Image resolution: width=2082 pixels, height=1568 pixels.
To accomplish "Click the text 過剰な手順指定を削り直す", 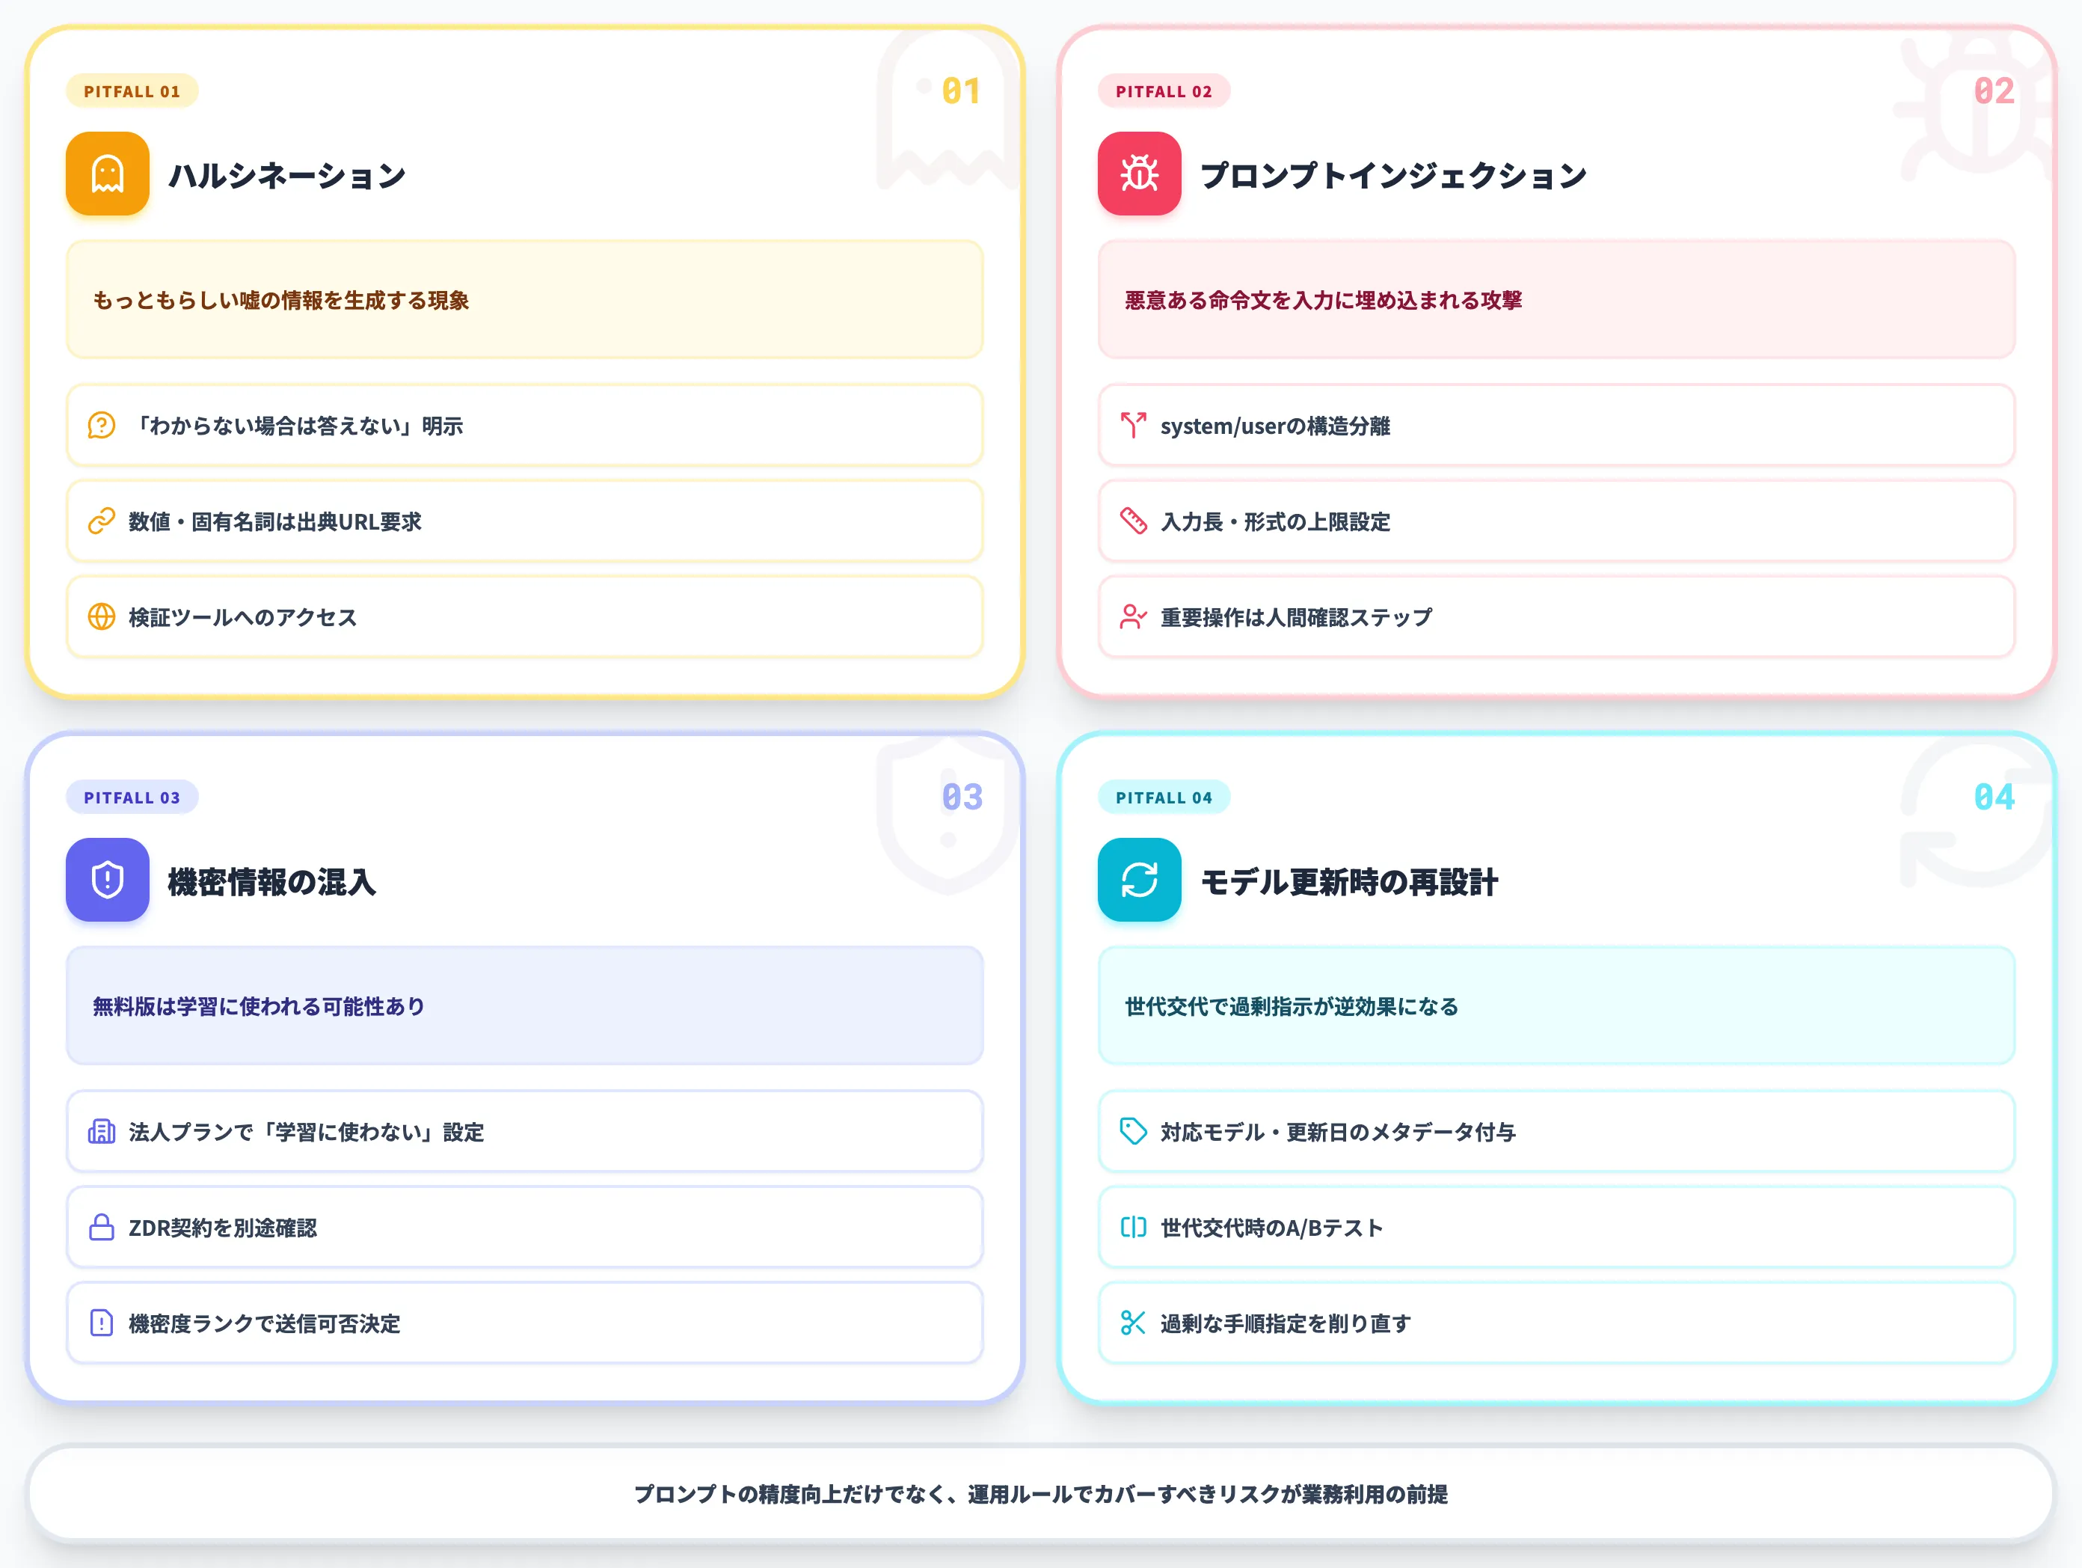I will pos(1286,1323).
